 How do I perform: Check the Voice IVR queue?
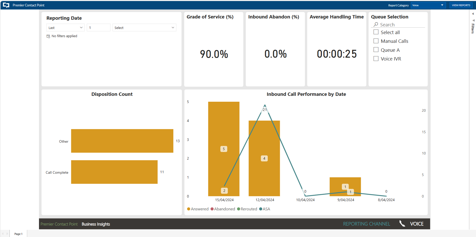pos(376,58)
